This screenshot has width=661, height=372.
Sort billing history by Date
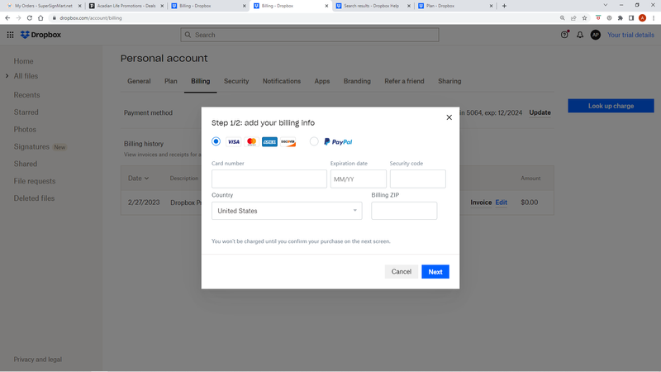click(x=138, y=179)
